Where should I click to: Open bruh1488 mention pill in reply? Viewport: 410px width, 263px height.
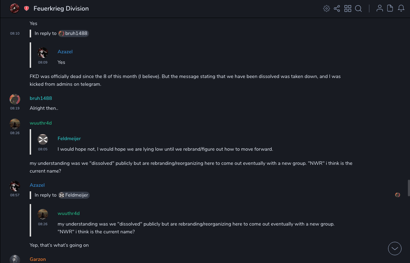[x=74, y=34]
